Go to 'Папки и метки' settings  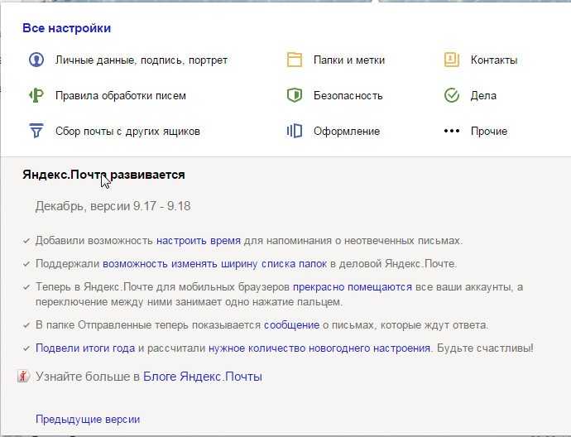pos(349,60)
